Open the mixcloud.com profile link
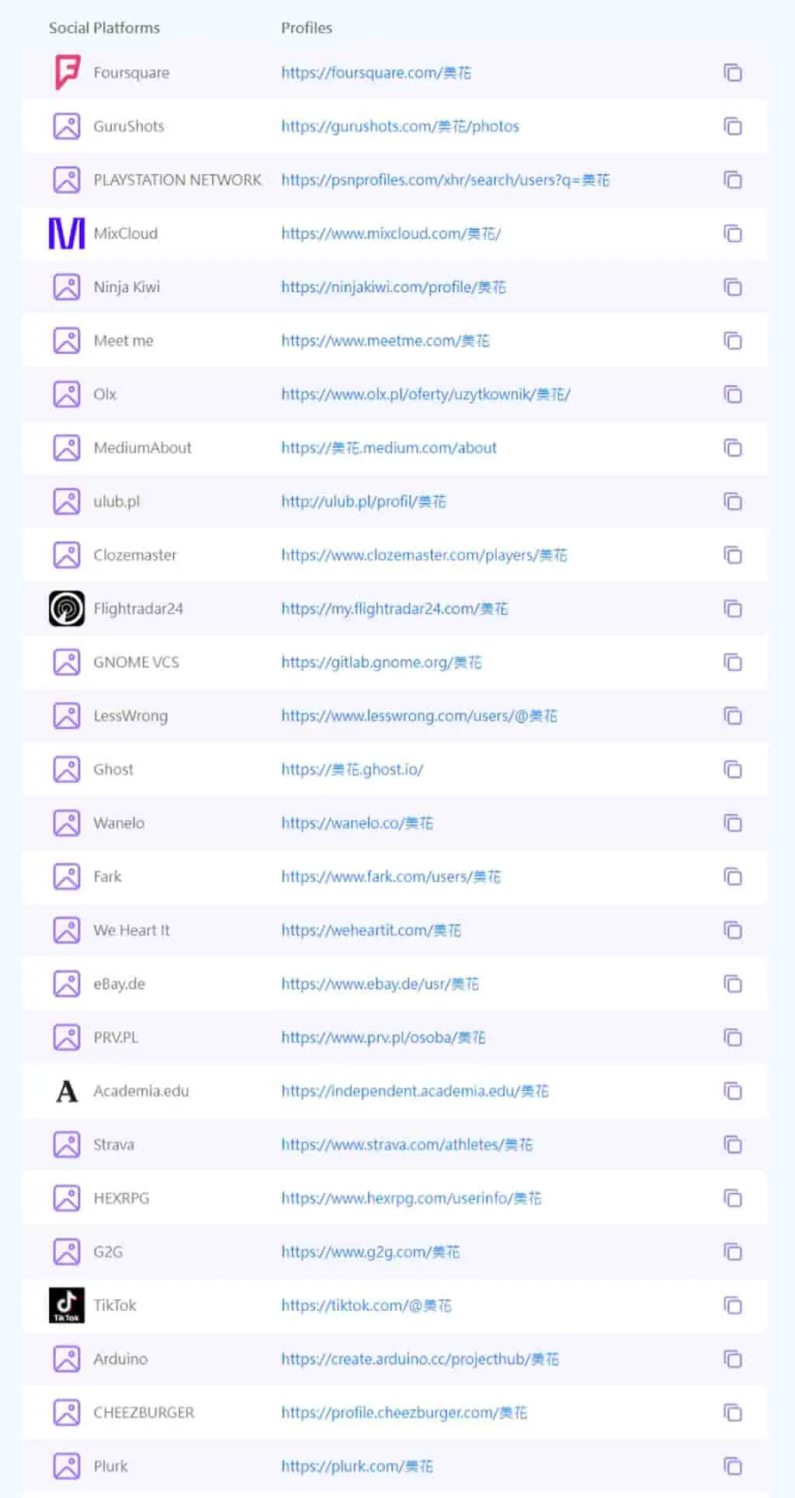Screen dimensions: 795x1498 (391, 234)
